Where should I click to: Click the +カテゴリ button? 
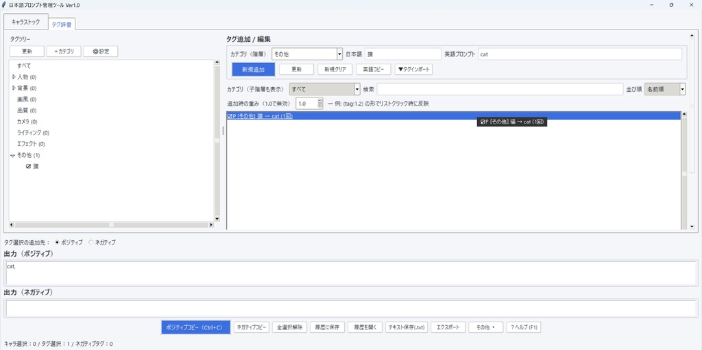(x=64, y=51)
